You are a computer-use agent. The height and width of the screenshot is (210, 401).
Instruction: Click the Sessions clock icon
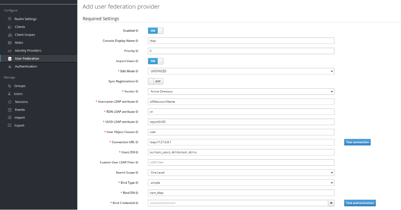[10, 102]
